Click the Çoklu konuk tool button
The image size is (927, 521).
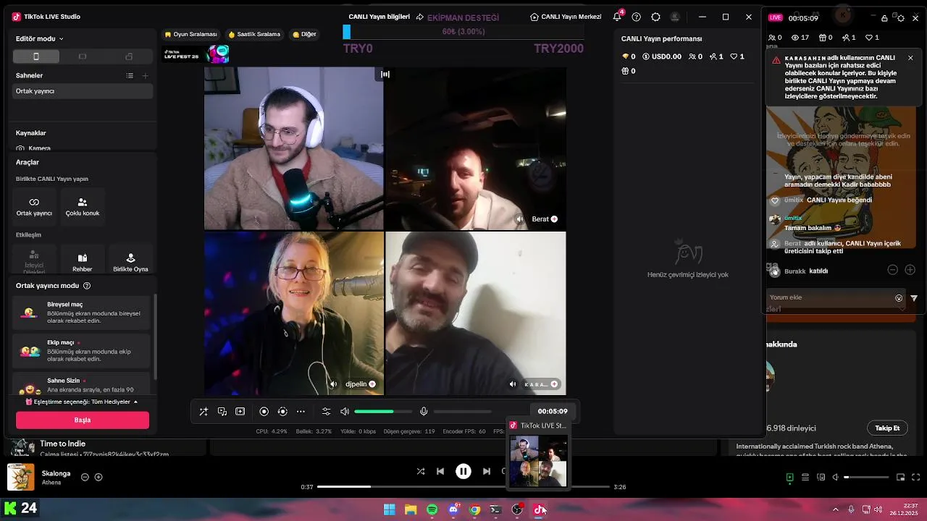click(83, 207)
